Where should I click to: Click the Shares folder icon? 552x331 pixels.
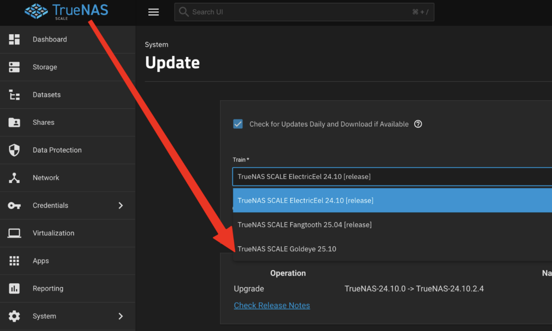pos(14,122)
